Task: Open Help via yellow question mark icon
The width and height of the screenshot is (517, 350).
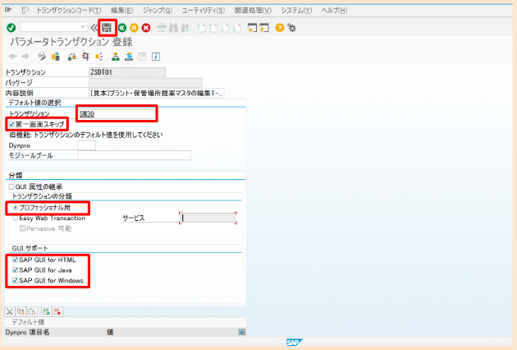Action: coord(280,27)
